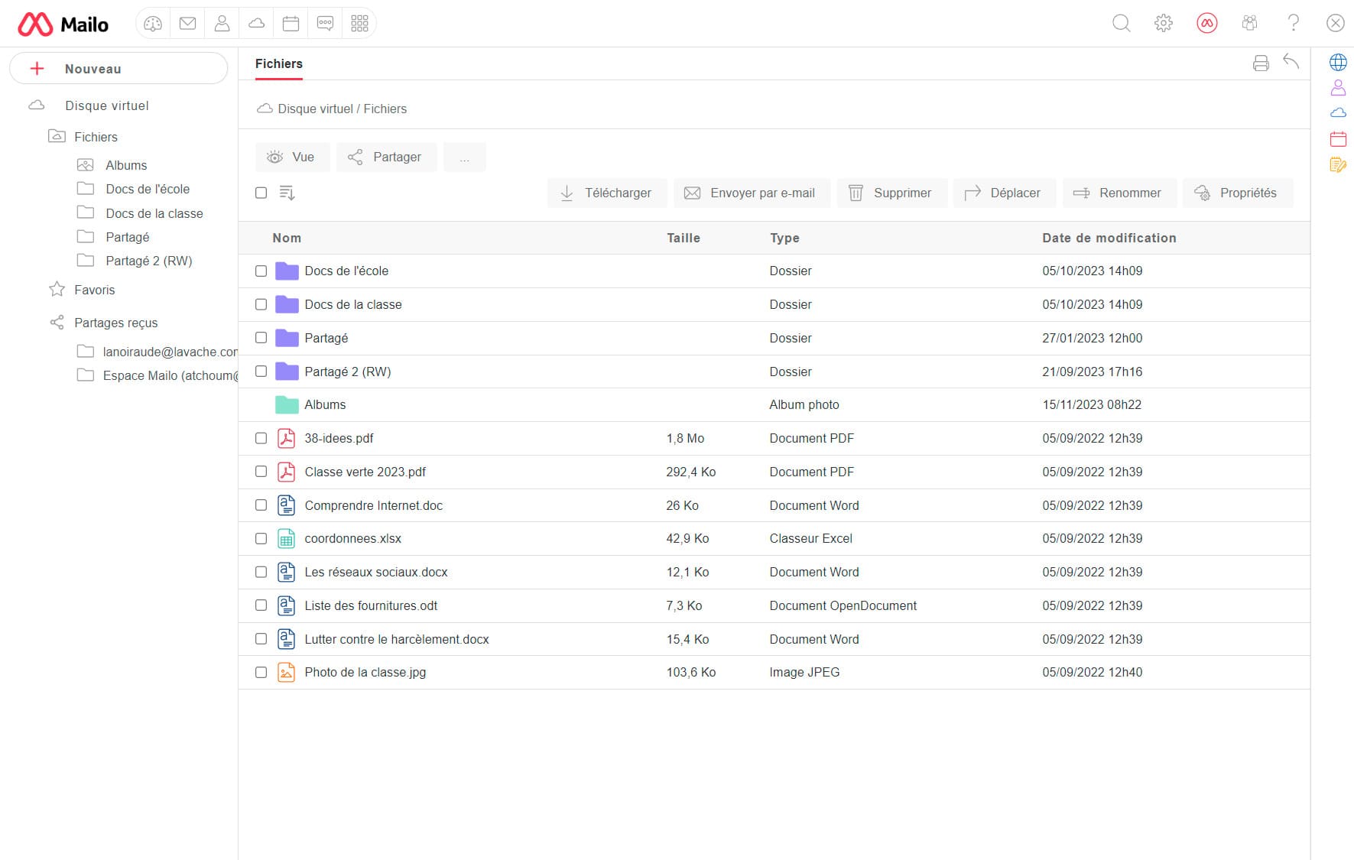The height and width of the screenshot is (860, 1354).
Task: Open the Messages chat bubble icon
Action: [326, 23]
